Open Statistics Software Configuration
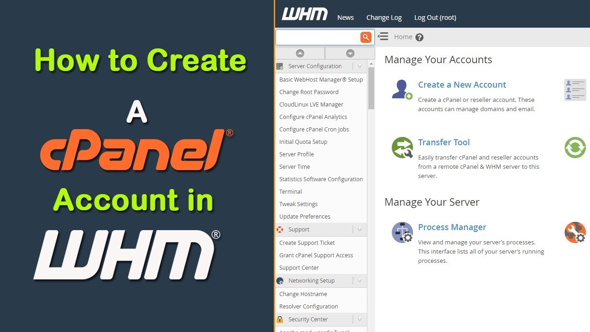 321,179
